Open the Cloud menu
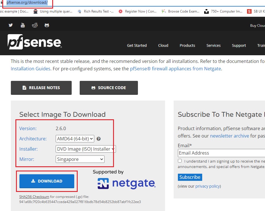The width and height of the screenshot is (265, 211). [x=163, y=45]
